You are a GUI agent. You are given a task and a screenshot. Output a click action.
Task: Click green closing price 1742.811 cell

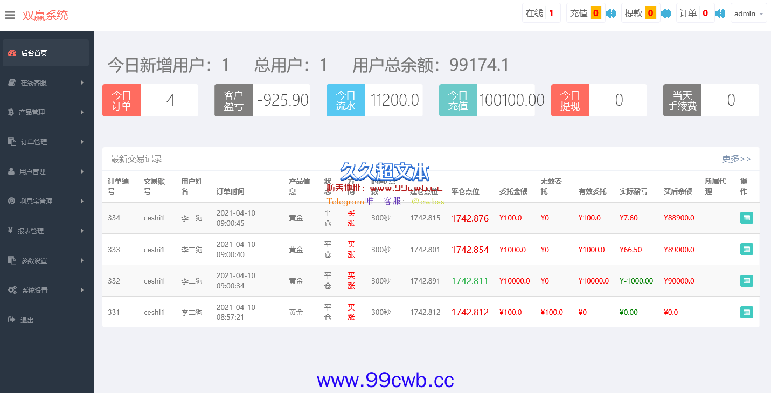click(470, 281)
